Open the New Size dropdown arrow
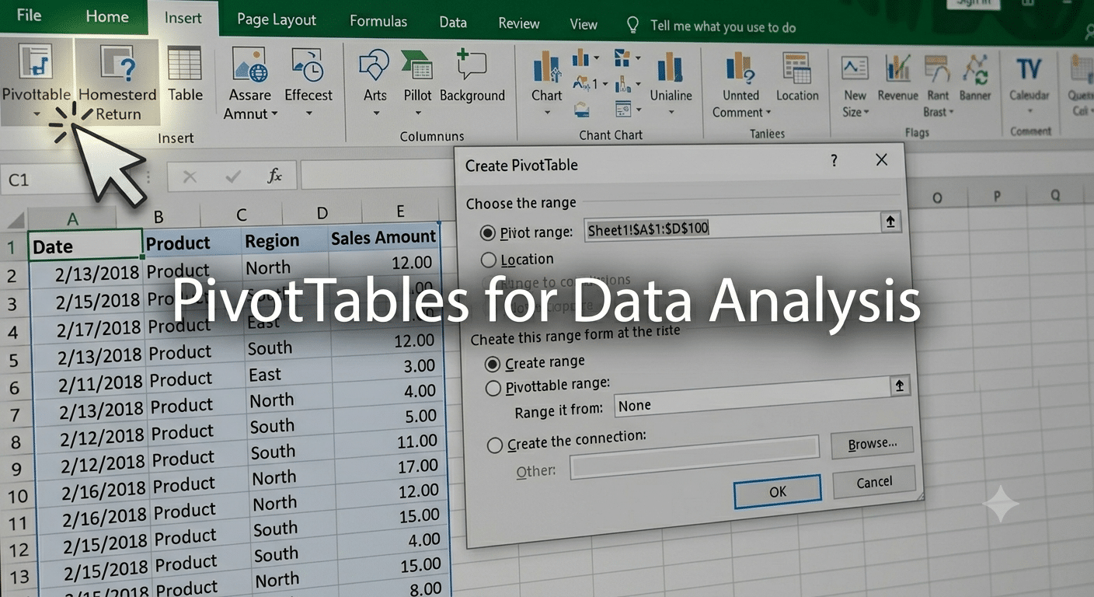Image resolution: width=1094 pixels, height=597 pixels. point(866,113)
